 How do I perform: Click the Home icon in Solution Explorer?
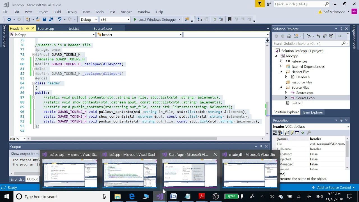pyautogui.click(x=289, y=36)
